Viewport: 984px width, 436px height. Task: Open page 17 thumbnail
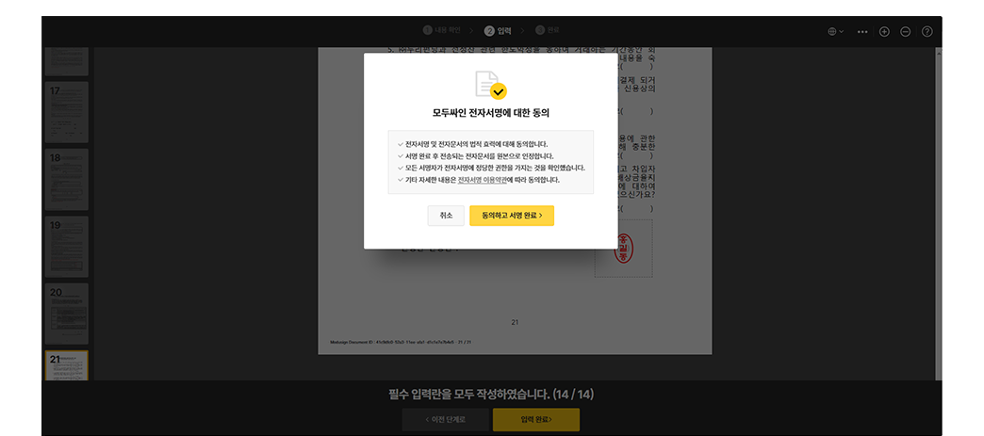click(x=67, y=112)
